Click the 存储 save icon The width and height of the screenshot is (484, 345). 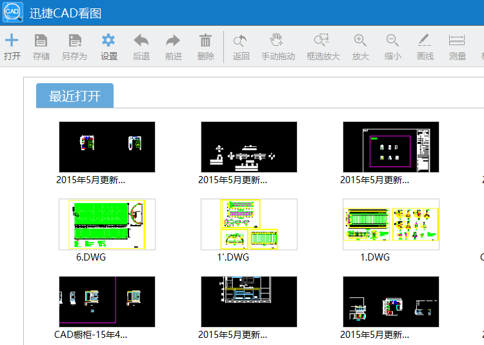click(41, 40)
